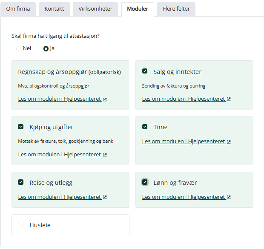Viewport: 264px width, 249px height.
Task: Uncheck the Kjøp og utgifter module
Action: (x=21, y=127)
